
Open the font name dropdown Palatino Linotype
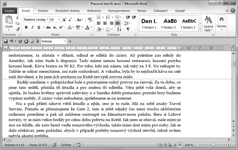(47, 20)
